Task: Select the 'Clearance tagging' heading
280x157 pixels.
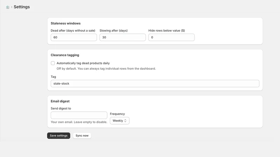Action: 65,55
